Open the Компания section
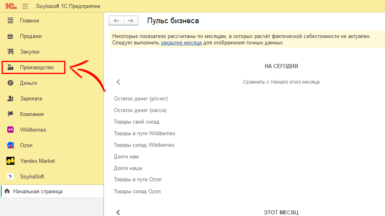Image resolution: width=385 pixels, height=216 pixels. coord(32,114)
